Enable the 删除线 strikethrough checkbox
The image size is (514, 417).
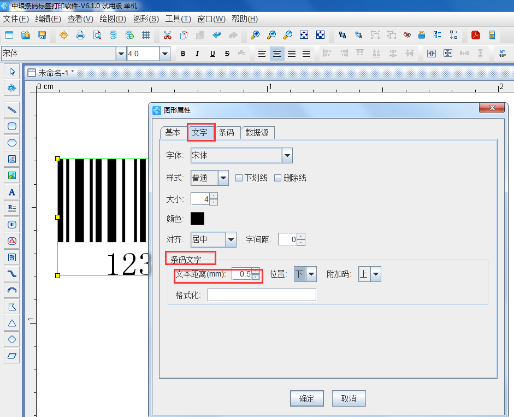coord(277,178)
